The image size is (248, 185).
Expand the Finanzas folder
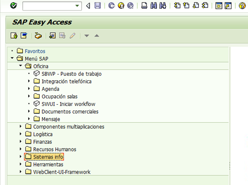point(21,141)
